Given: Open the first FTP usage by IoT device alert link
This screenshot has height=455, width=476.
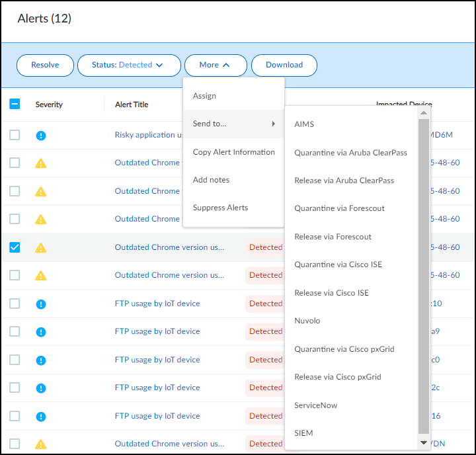Looking at the screenshot, I should pos(157,304).
